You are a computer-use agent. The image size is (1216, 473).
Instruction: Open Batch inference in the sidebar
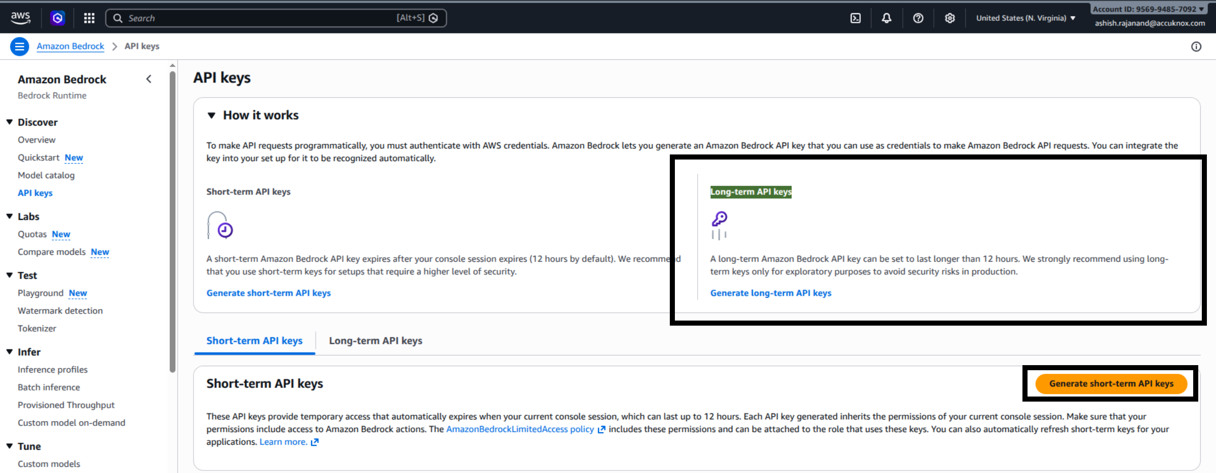pyautogui.click(x=49, y=387)
